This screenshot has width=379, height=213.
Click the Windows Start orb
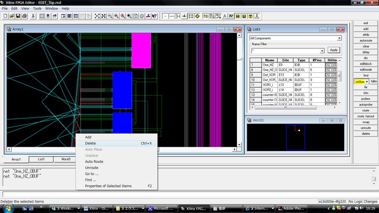click(8, 208)
